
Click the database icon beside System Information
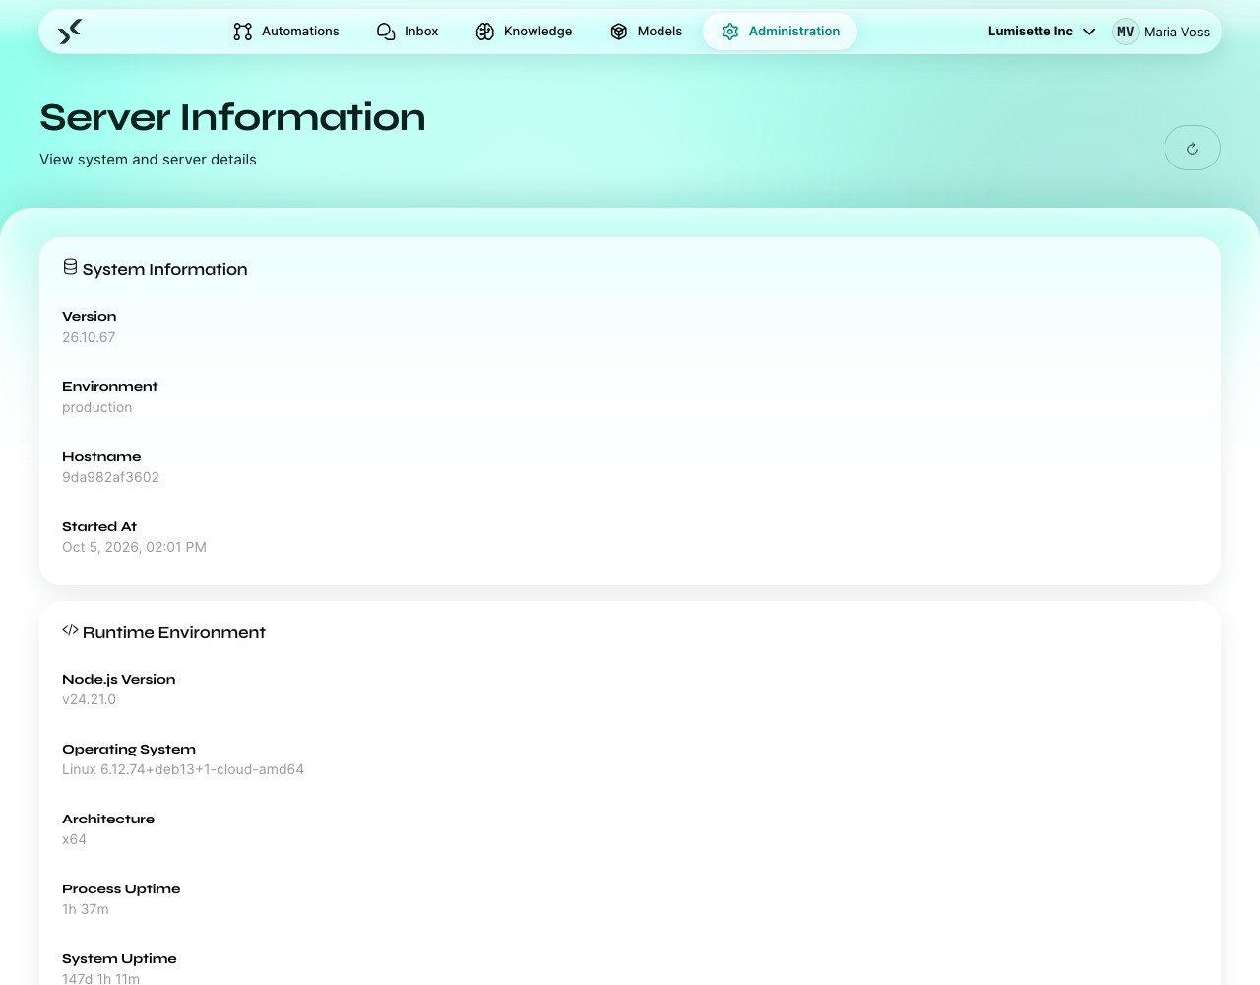point(70,267)
